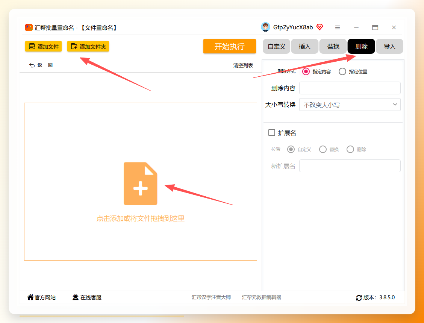Choose 自定义 radio for extension position
The height and width of the screenshot is (323, 424).
(x=291, y=149)
